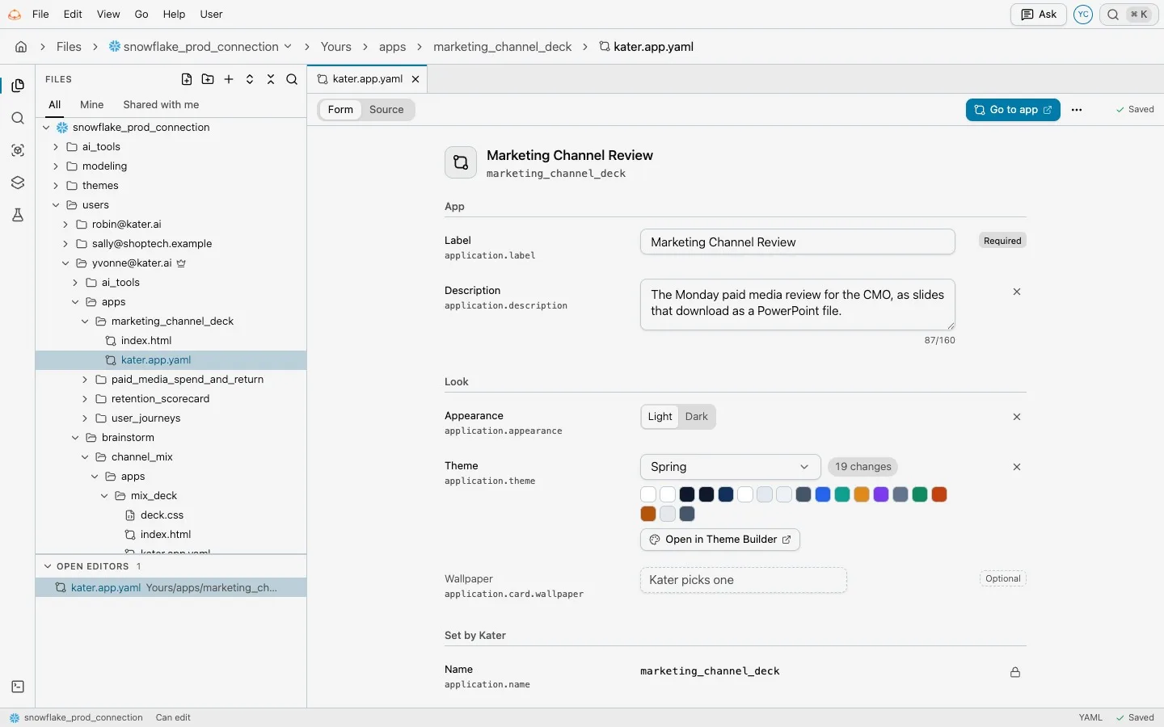Open the Edit menu

point(73,15)
